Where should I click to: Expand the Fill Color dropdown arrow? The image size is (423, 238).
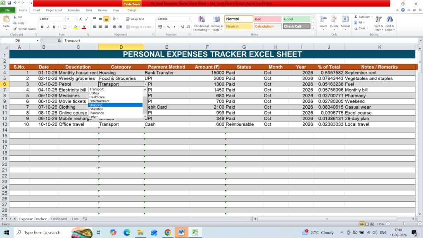coord(80,27)
